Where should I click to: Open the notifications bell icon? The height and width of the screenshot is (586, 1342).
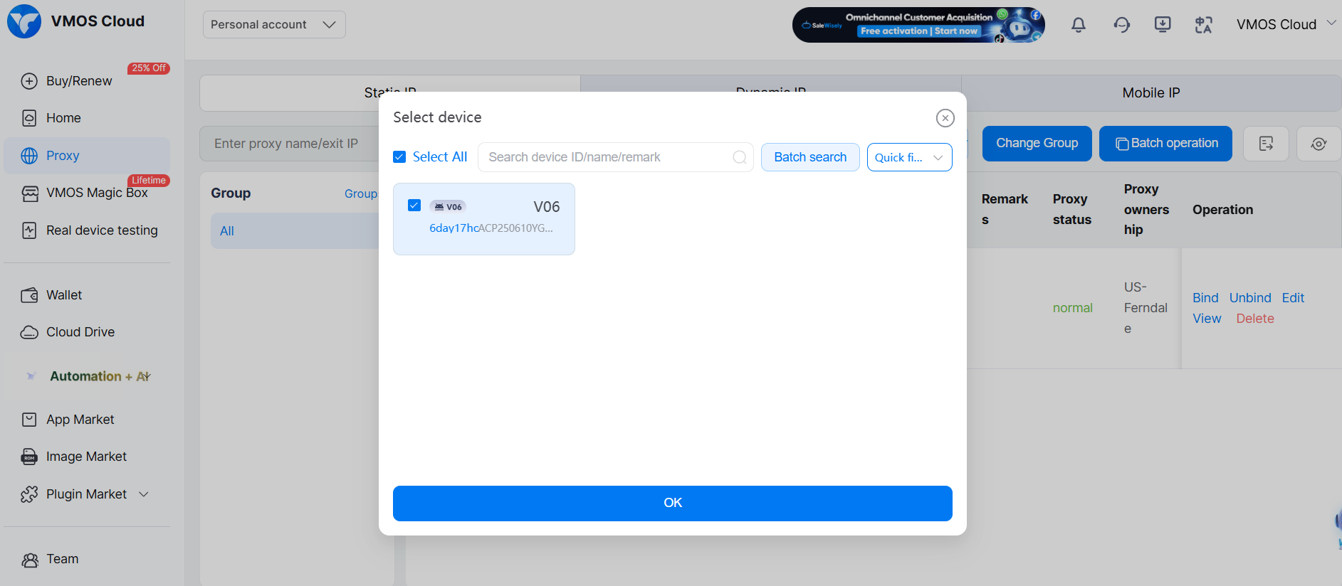click(x=1079, y=25)
